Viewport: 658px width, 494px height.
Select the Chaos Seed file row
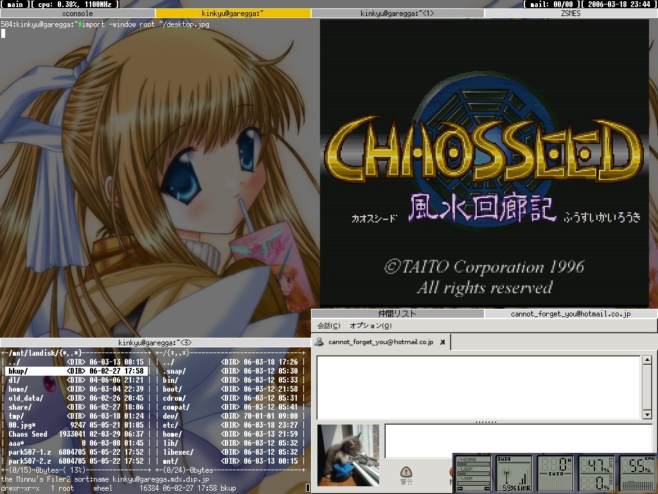(x=76, y=434)
